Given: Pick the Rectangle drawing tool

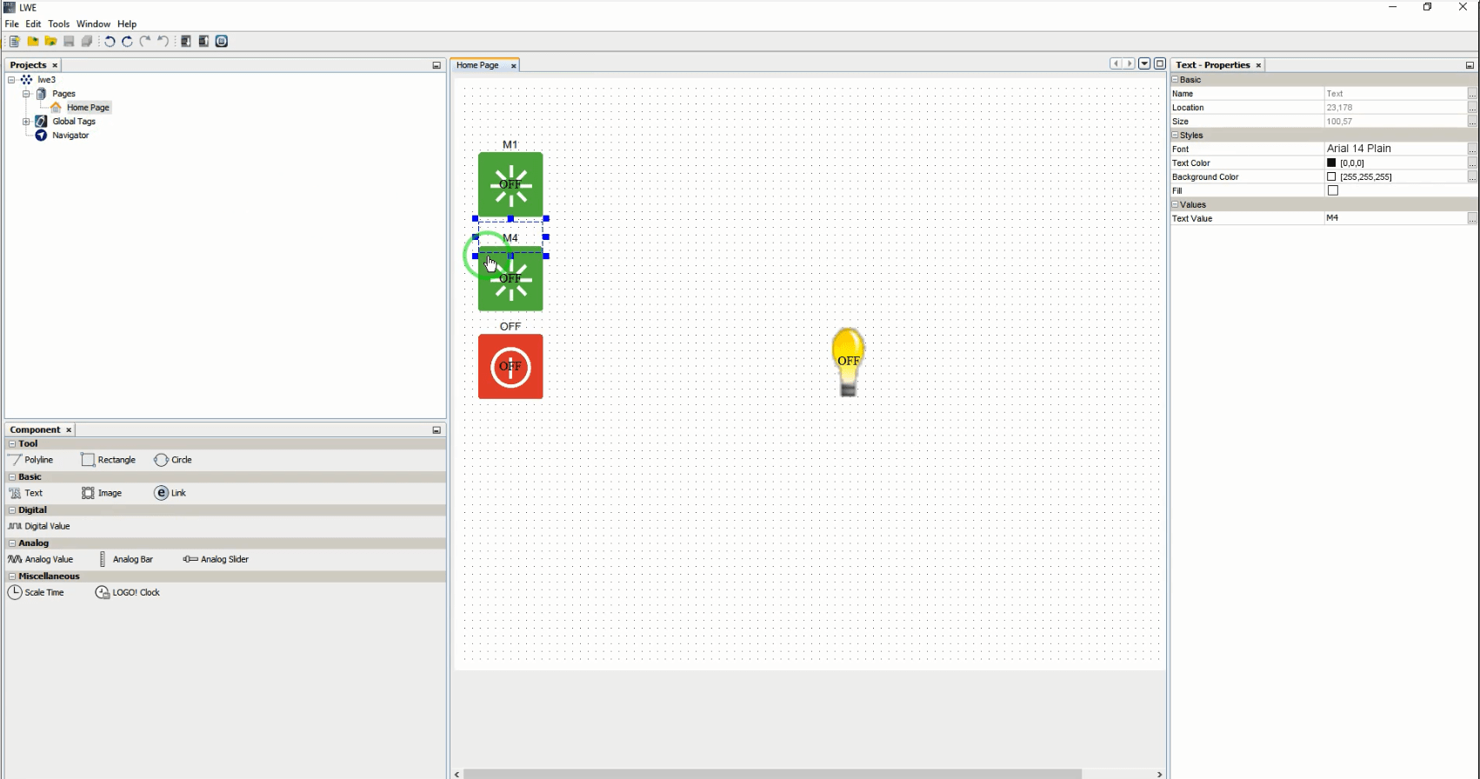Looking at the screenshot, I should (x=109, y=460).
